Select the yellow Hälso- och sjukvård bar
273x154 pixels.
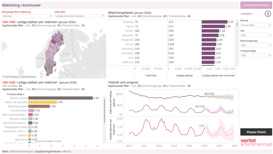[42, 102]
